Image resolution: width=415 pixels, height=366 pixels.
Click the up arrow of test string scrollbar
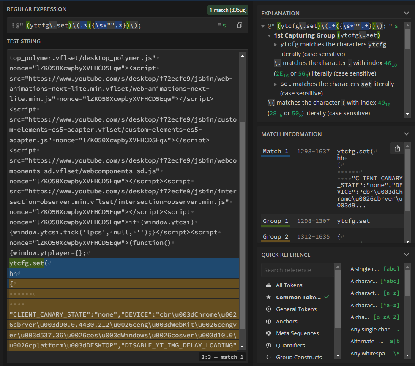point(242,56)
